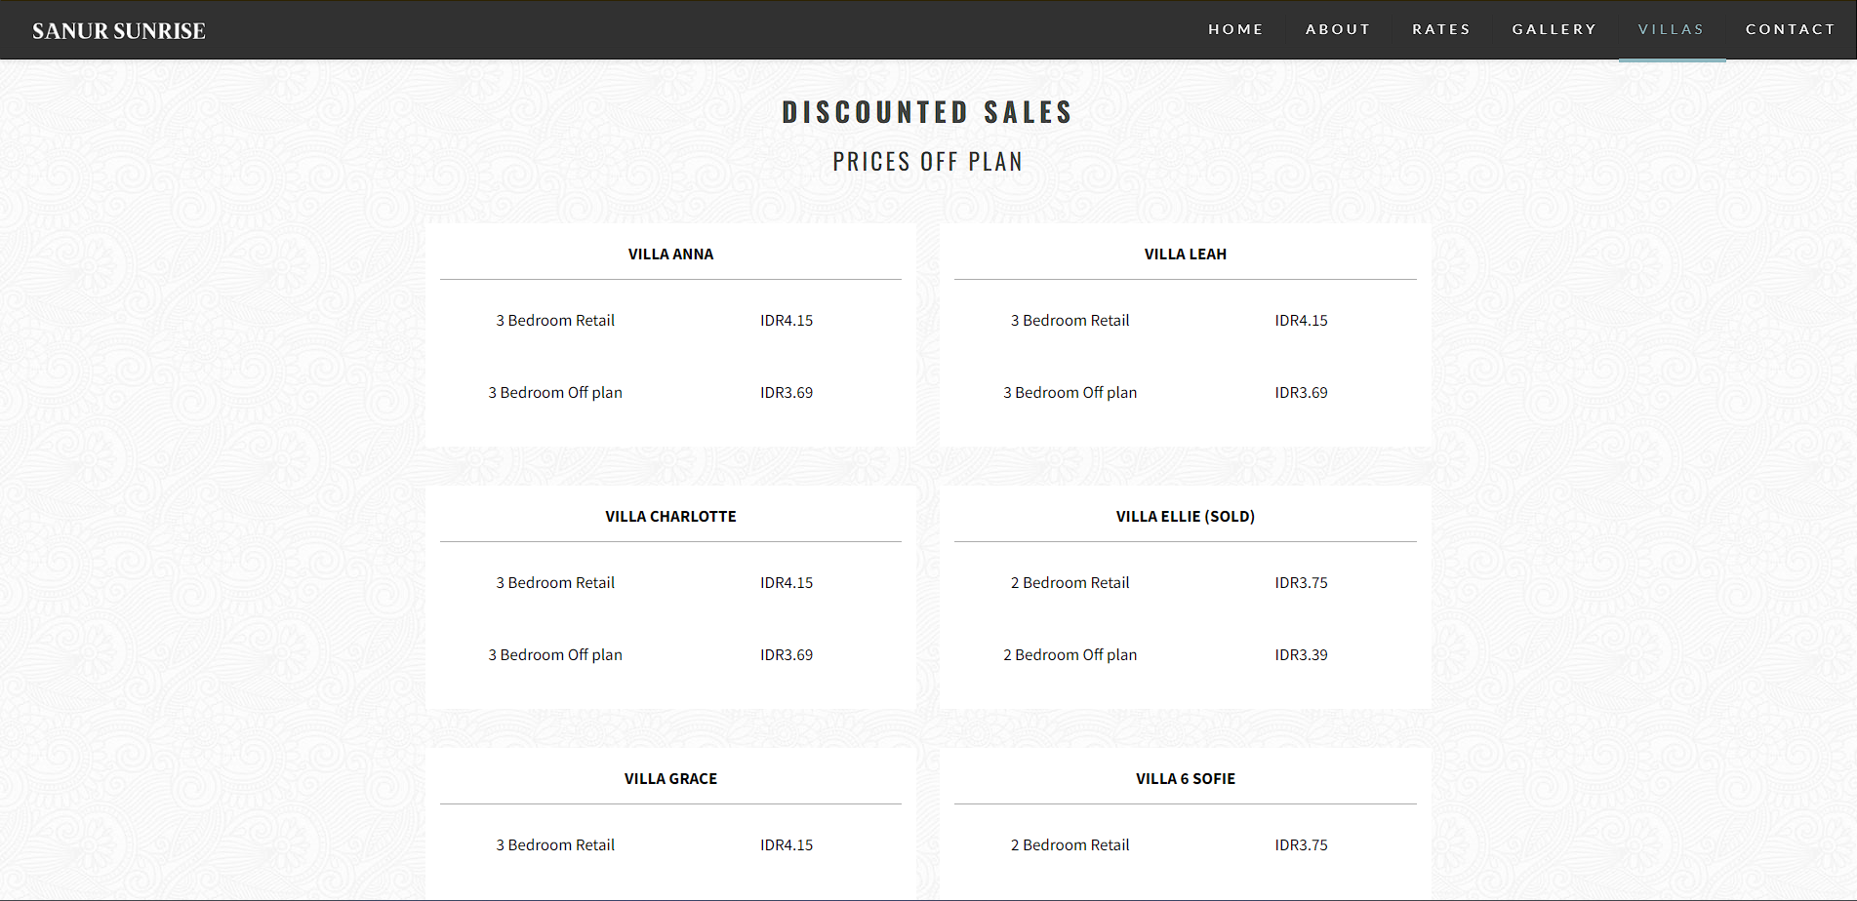The width and height of the screenshot is (1857, 901).
Task: Click the Villa Charlotte heading
Action: point(670,517)
